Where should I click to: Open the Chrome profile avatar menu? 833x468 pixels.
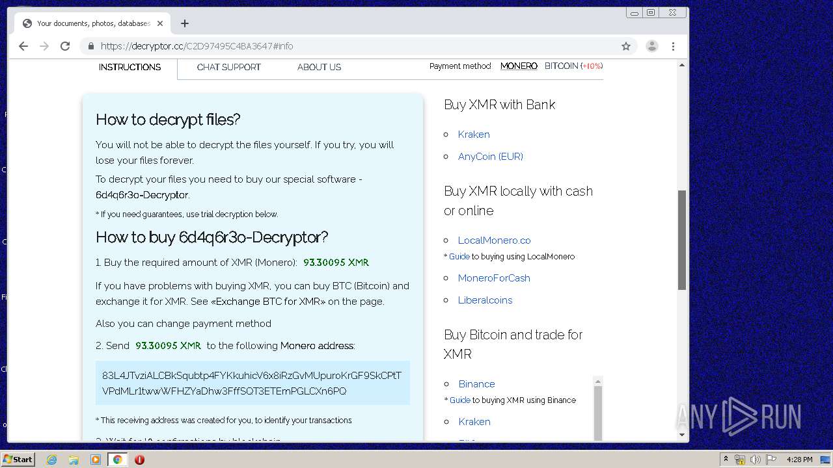coord(651,46)
